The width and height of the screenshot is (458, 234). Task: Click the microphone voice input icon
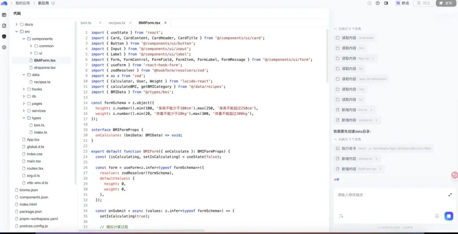click(x=437, y=216)
